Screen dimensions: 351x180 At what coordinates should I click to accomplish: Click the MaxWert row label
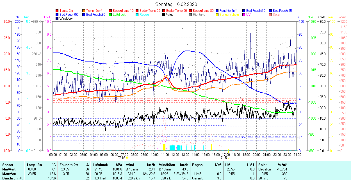[x=9, y=174]
